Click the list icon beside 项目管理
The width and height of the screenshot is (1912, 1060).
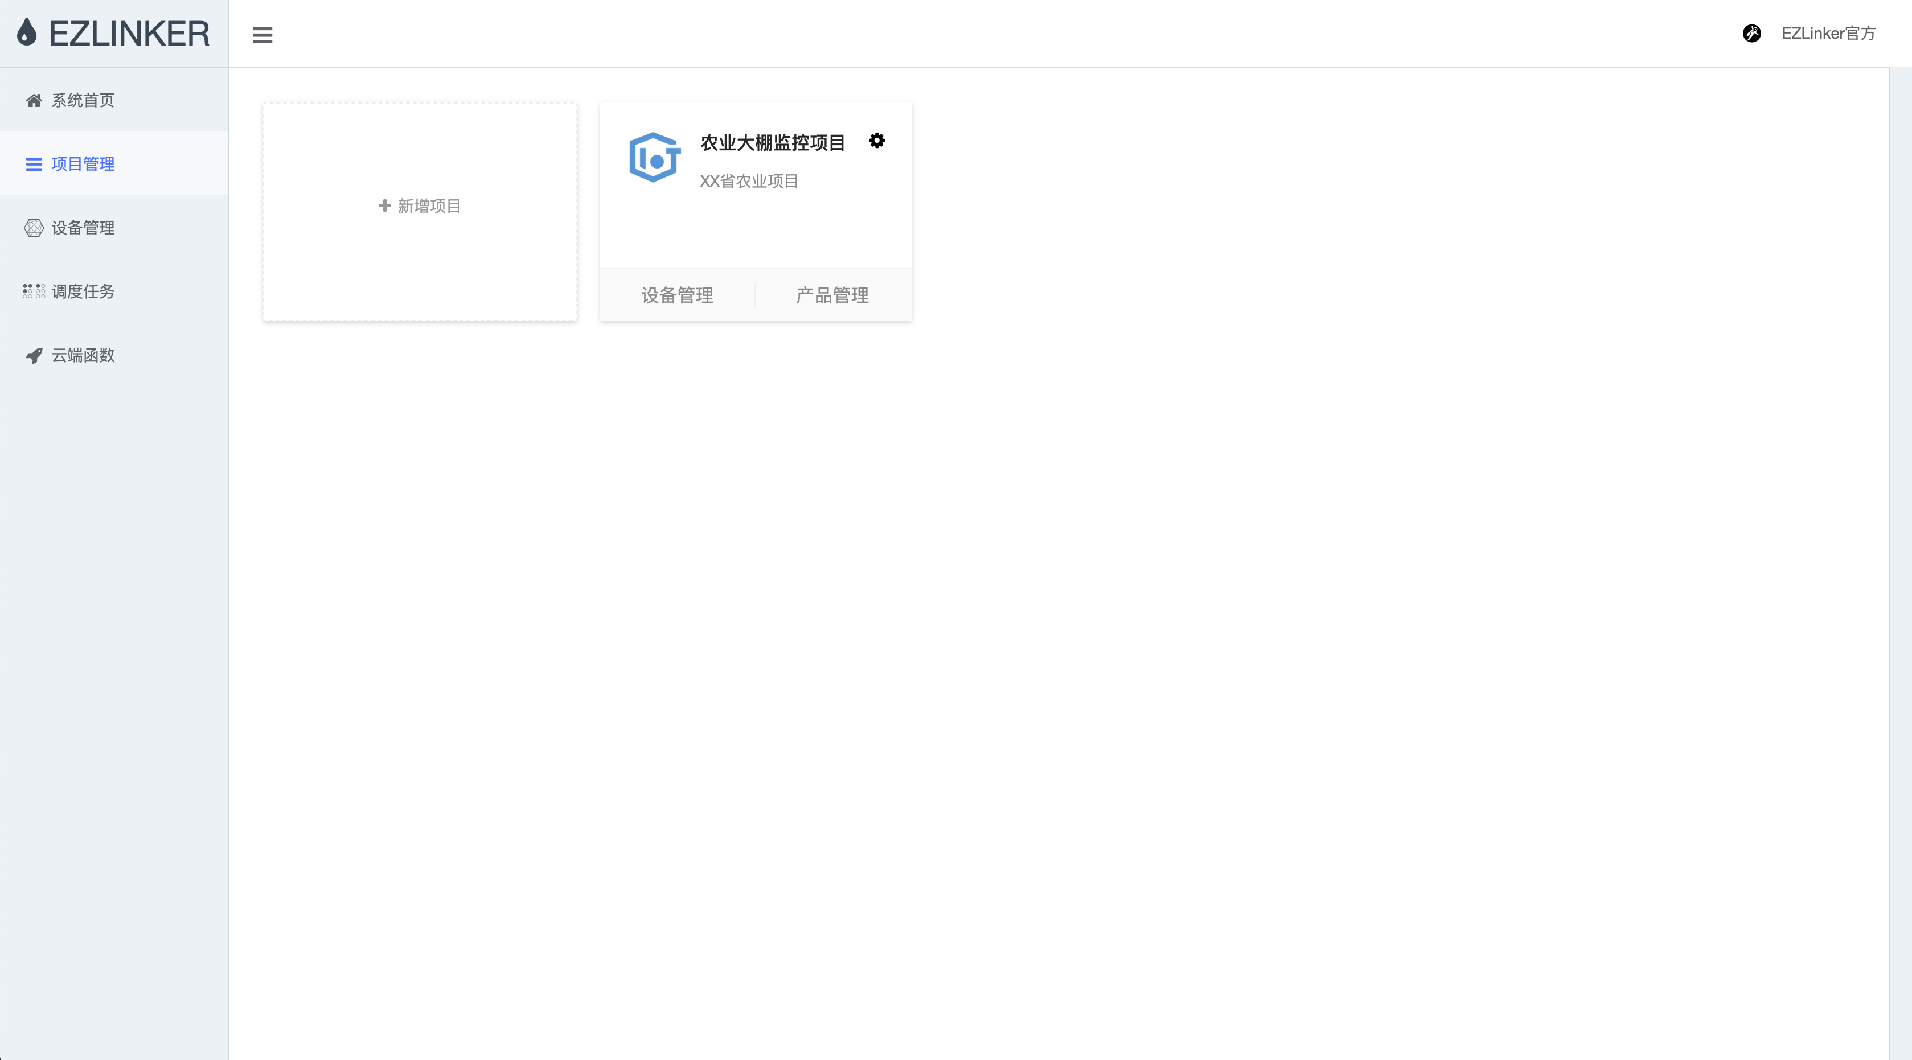click(x=34, y=164)
